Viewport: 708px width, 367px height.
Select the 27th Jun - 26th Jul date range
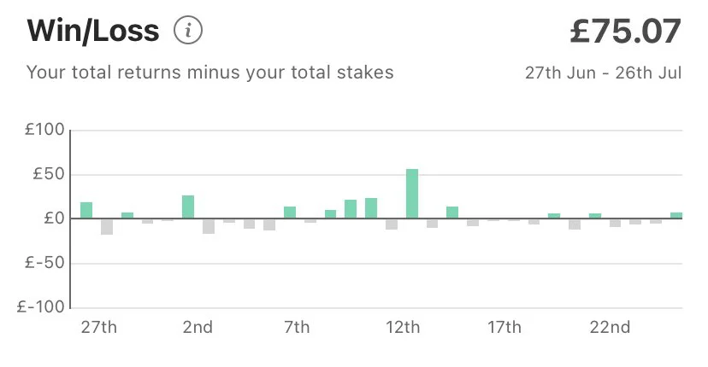coord(603,73)
